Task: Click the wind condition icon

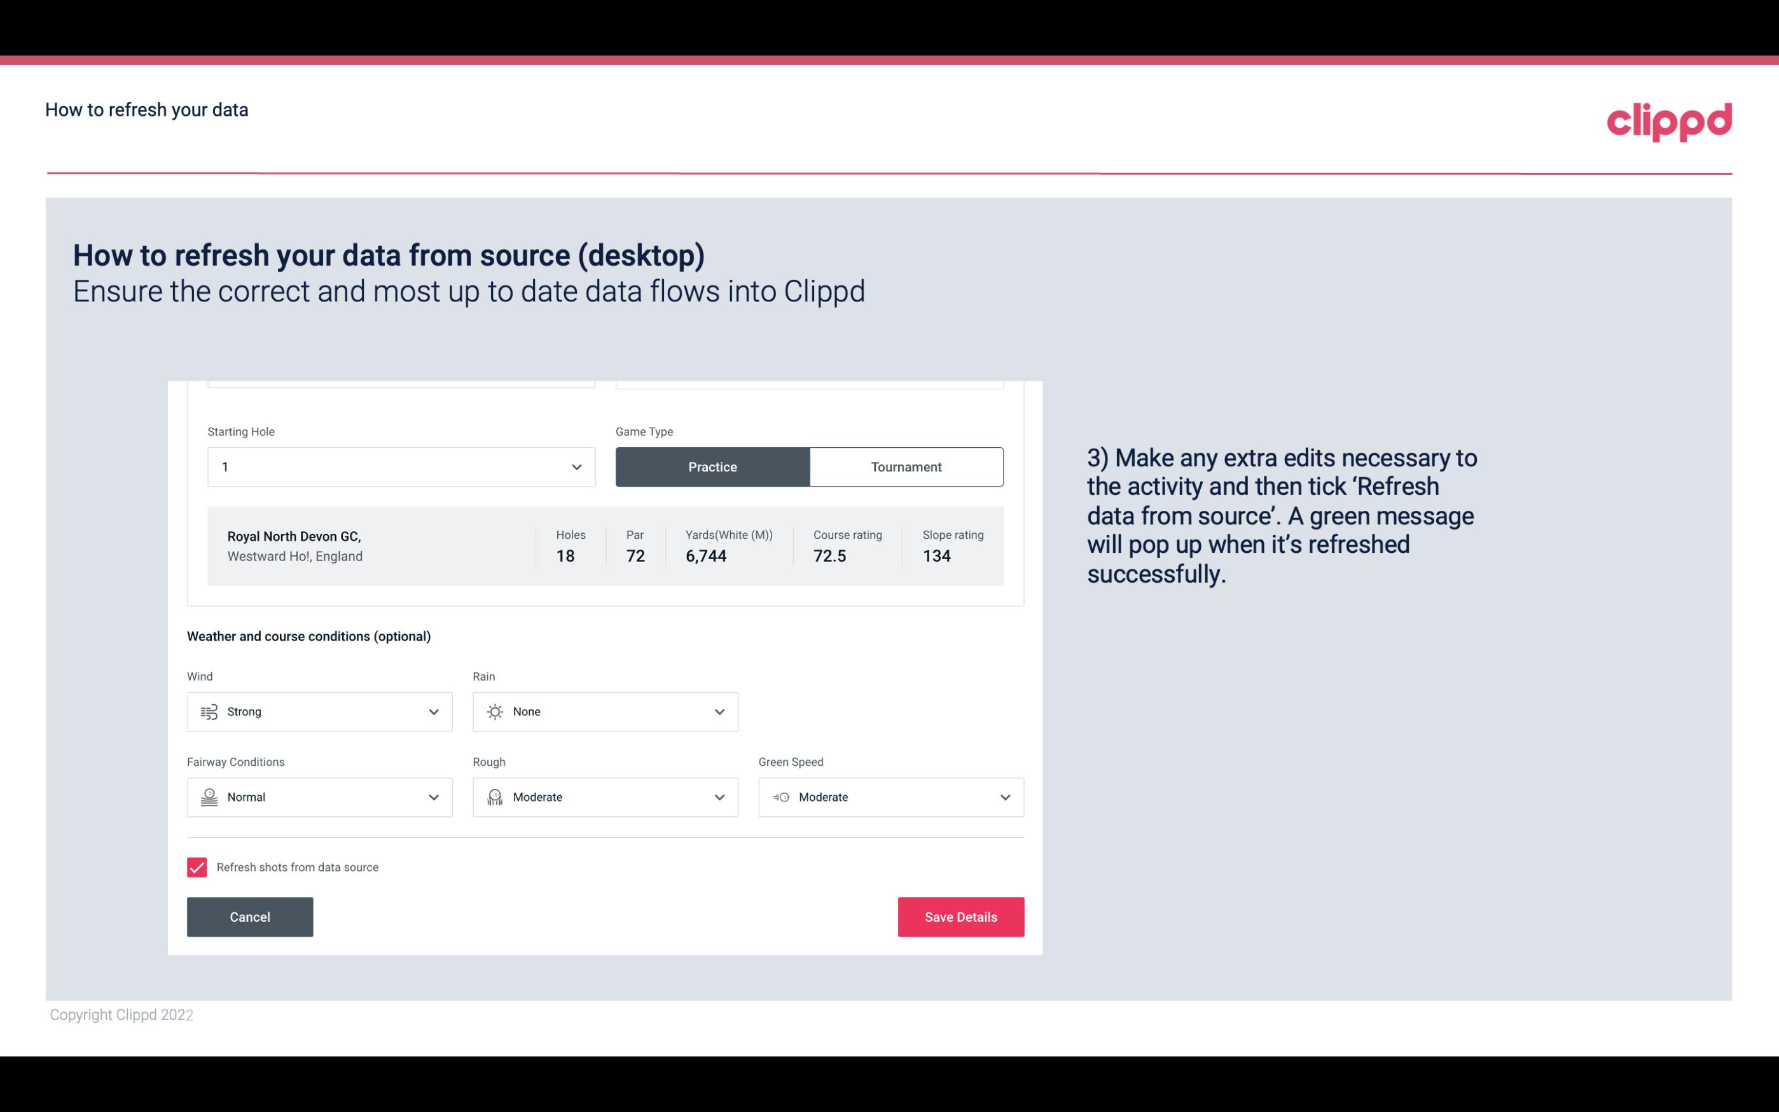Action: coord(209,711)
